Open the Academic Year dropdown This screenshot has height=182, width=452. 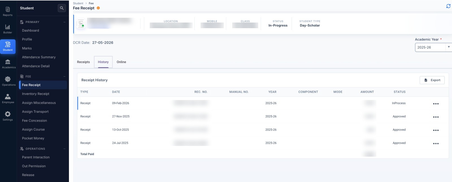pyautogui.click(x=433, y=47)
